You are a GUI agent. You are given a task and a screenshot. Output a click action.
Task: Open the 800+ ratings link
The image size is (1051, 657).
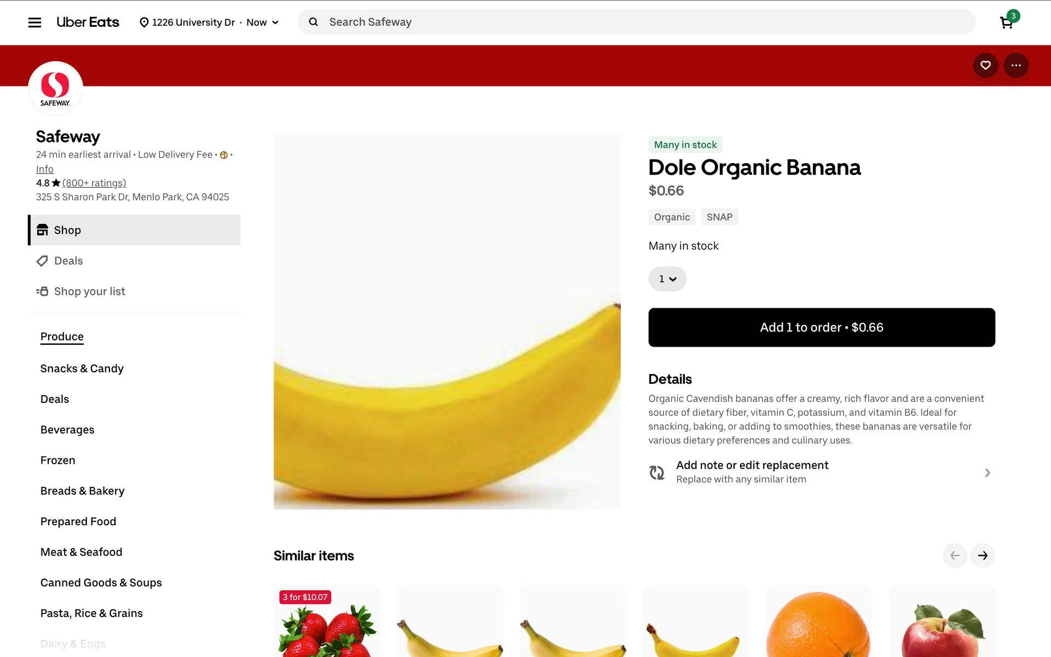point(94,183)
